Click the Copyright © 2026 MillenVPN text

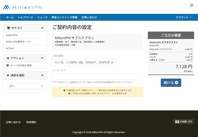pyautogui.click(x=99, y=132)
